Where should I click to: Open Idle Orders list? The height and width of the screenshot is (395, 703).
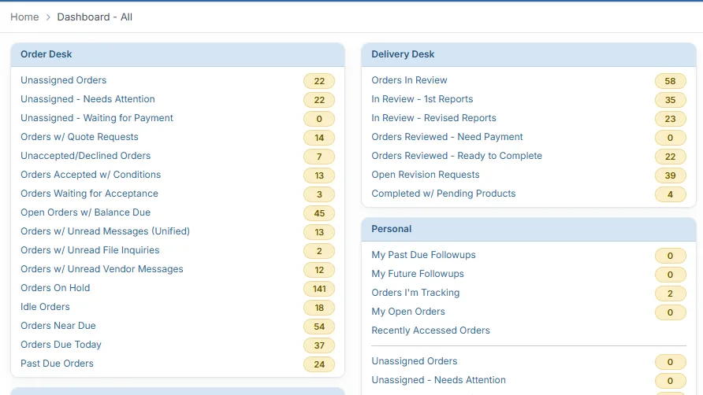[x=45, y=307]
